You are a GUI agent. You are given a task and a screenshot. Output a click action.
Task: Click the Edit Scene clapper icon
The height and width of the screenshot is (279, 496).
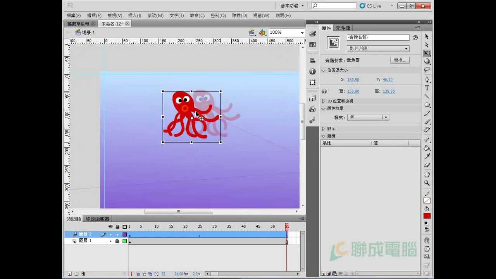click(251, 33)
